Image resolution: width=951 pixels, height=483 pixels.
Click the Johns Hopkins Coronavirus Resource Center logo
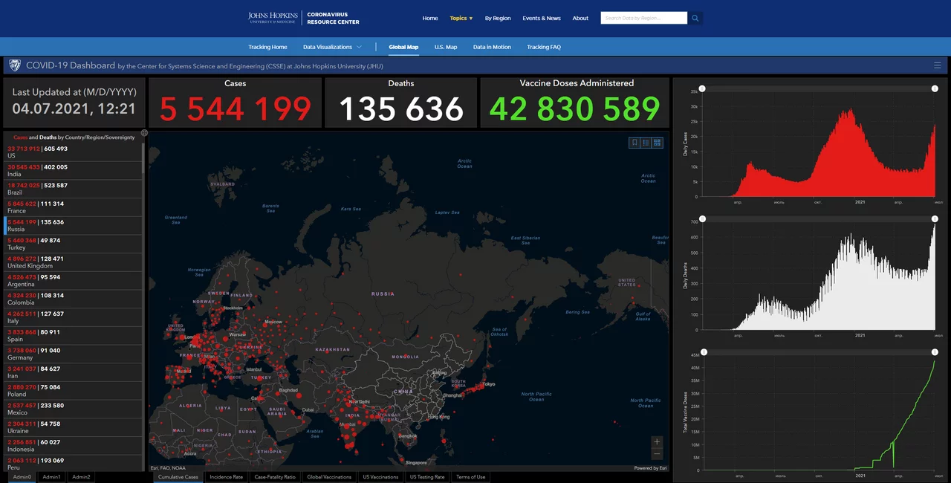click(x=303, y=18)
